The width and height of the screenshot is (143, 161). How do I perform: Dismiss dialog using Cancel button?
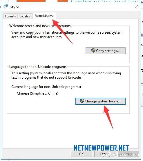click(x=105, y=154)
